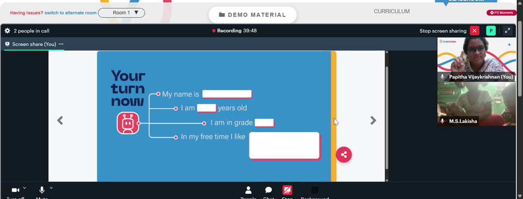The width and height of the screenshot is (523, 199).
Task: Turn off camera icon
Action: [x=15, y=190]
